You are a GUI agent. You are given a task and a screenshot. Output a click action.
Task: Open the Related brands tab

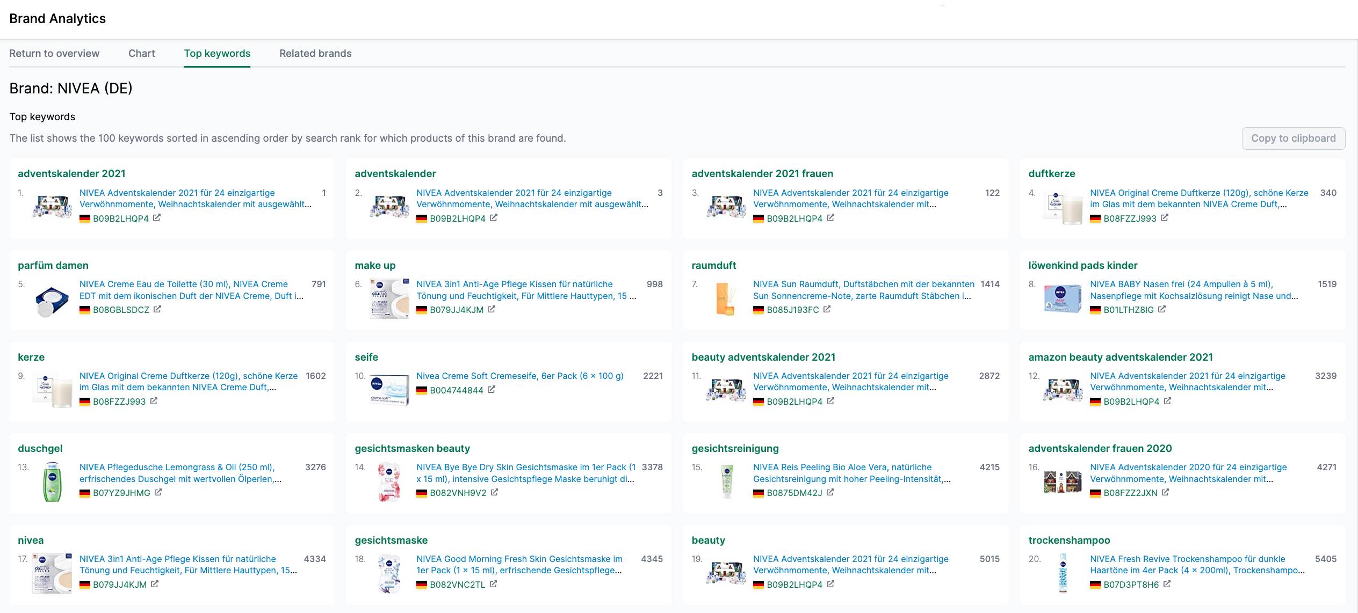click(x=315, y=53)
